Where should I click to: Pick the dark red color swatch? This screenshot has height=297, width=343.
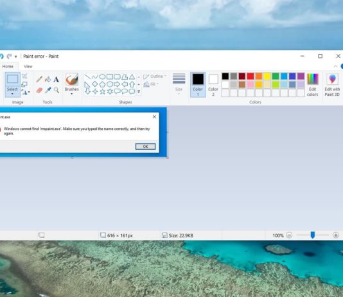(242, 76)
